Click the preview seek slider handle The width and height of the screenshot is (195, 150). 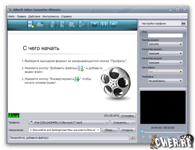tap(142, 131)
